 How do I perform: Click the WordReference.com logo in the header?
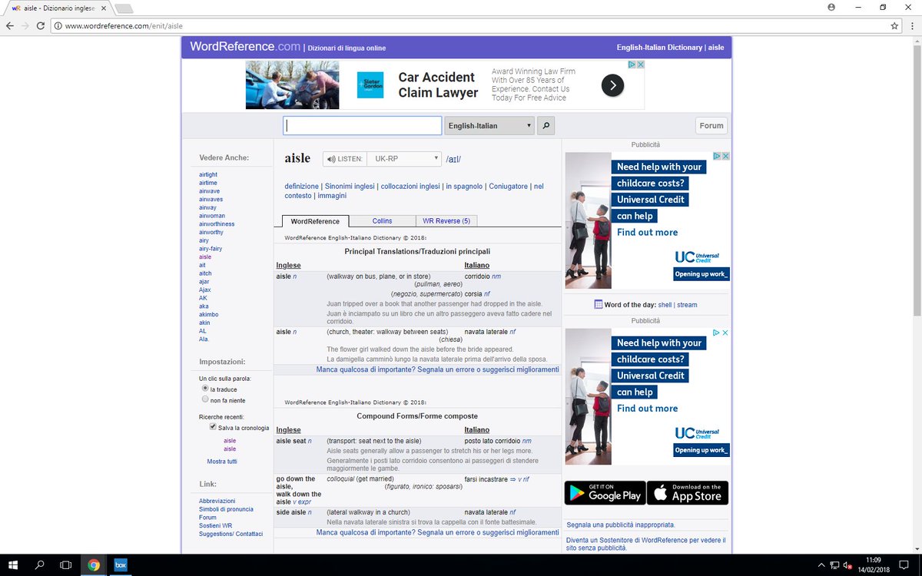(x=245, y=47)
